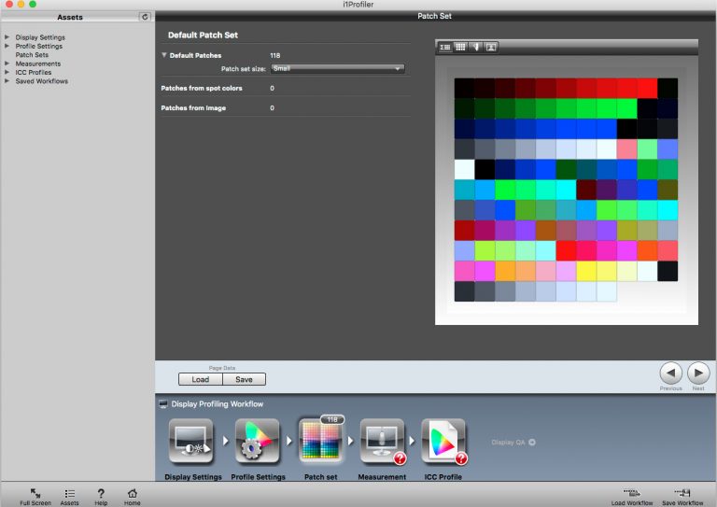This screenshot has width=717, height=507.
Task: Select the image portrait view icon
Action: click(x=491, y=47)
